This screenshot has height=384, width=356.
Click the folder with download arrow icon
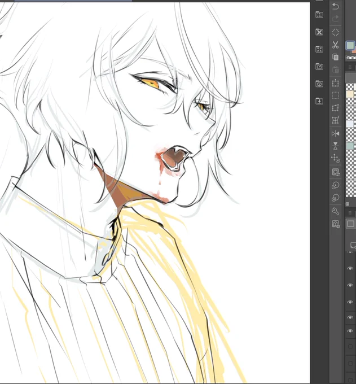tap(319, 101)
